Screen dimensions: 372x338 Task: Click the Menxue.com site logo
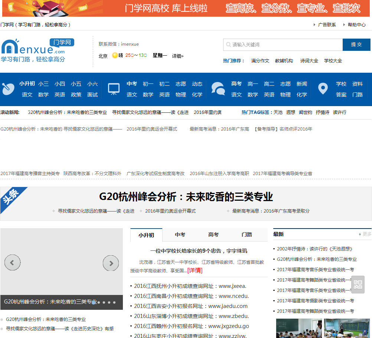click(38, 50)
